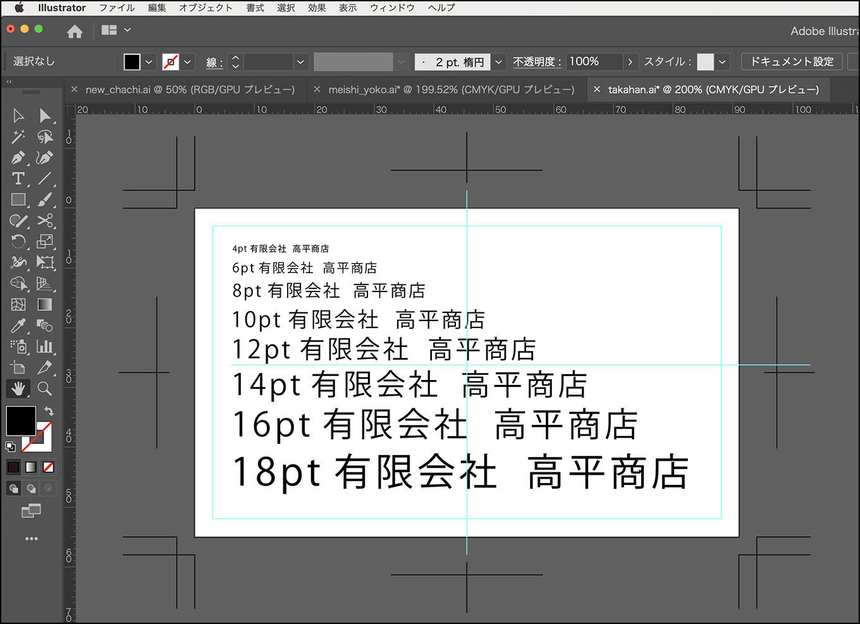Open the variable width profile dropdown
860x624 pixels.
click(x=401, y=62)
